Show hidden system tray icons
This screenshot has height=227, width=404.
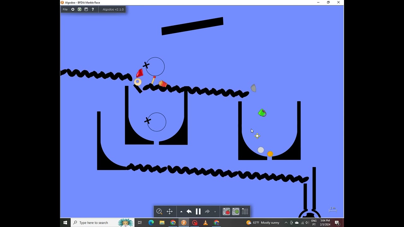[x=286, y=223]
